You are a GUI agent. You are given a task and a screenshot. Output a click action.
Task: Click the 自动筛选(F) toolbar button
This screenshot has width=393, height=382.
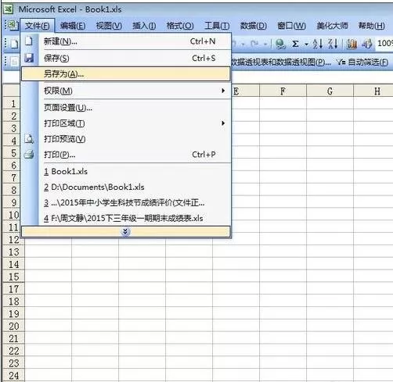tap(362, 62)
